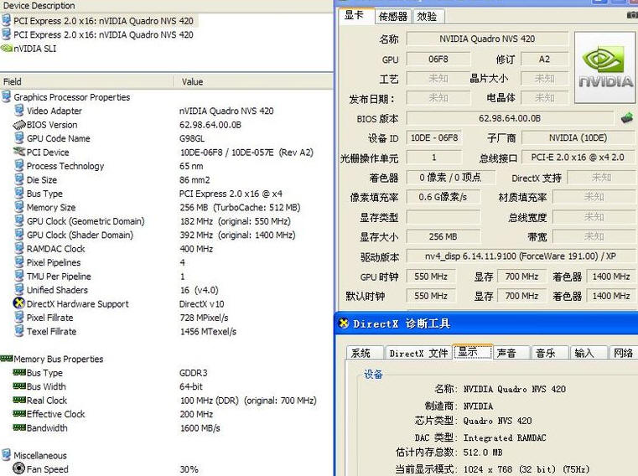Click the 驱动版本 field with ForceWare 191.00
The image size is (638, 476).
521,256
